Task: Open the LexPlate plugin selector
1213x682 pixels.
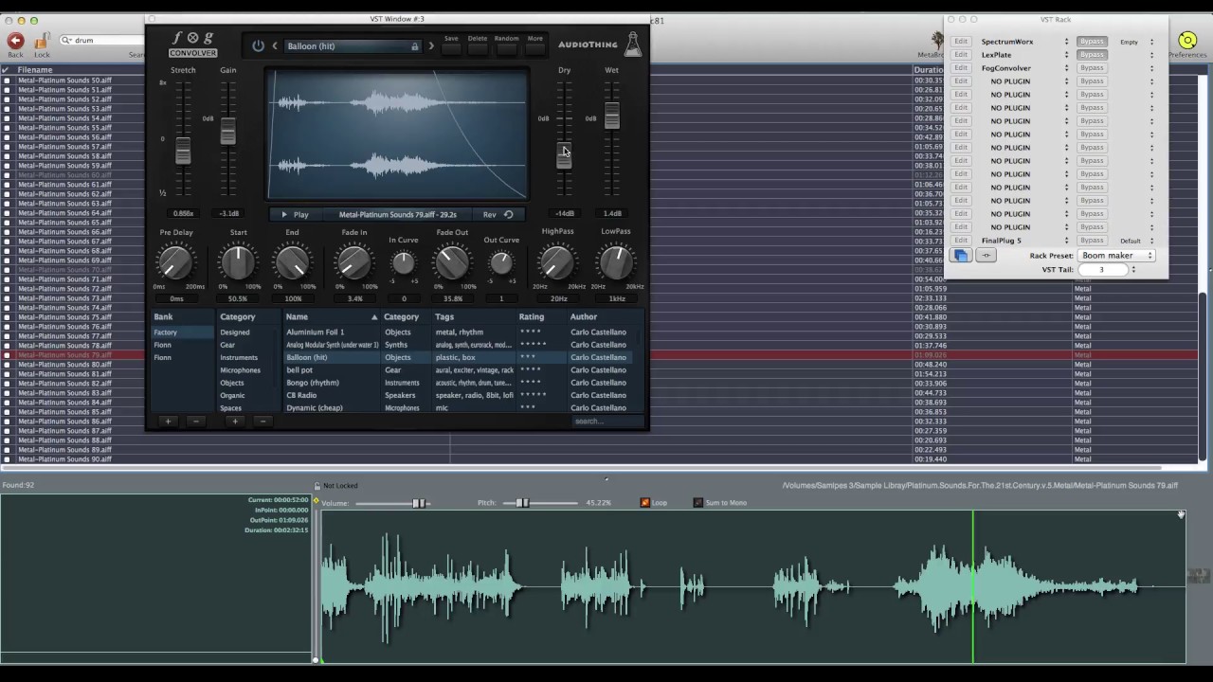Action: (x=1066, y=55)
